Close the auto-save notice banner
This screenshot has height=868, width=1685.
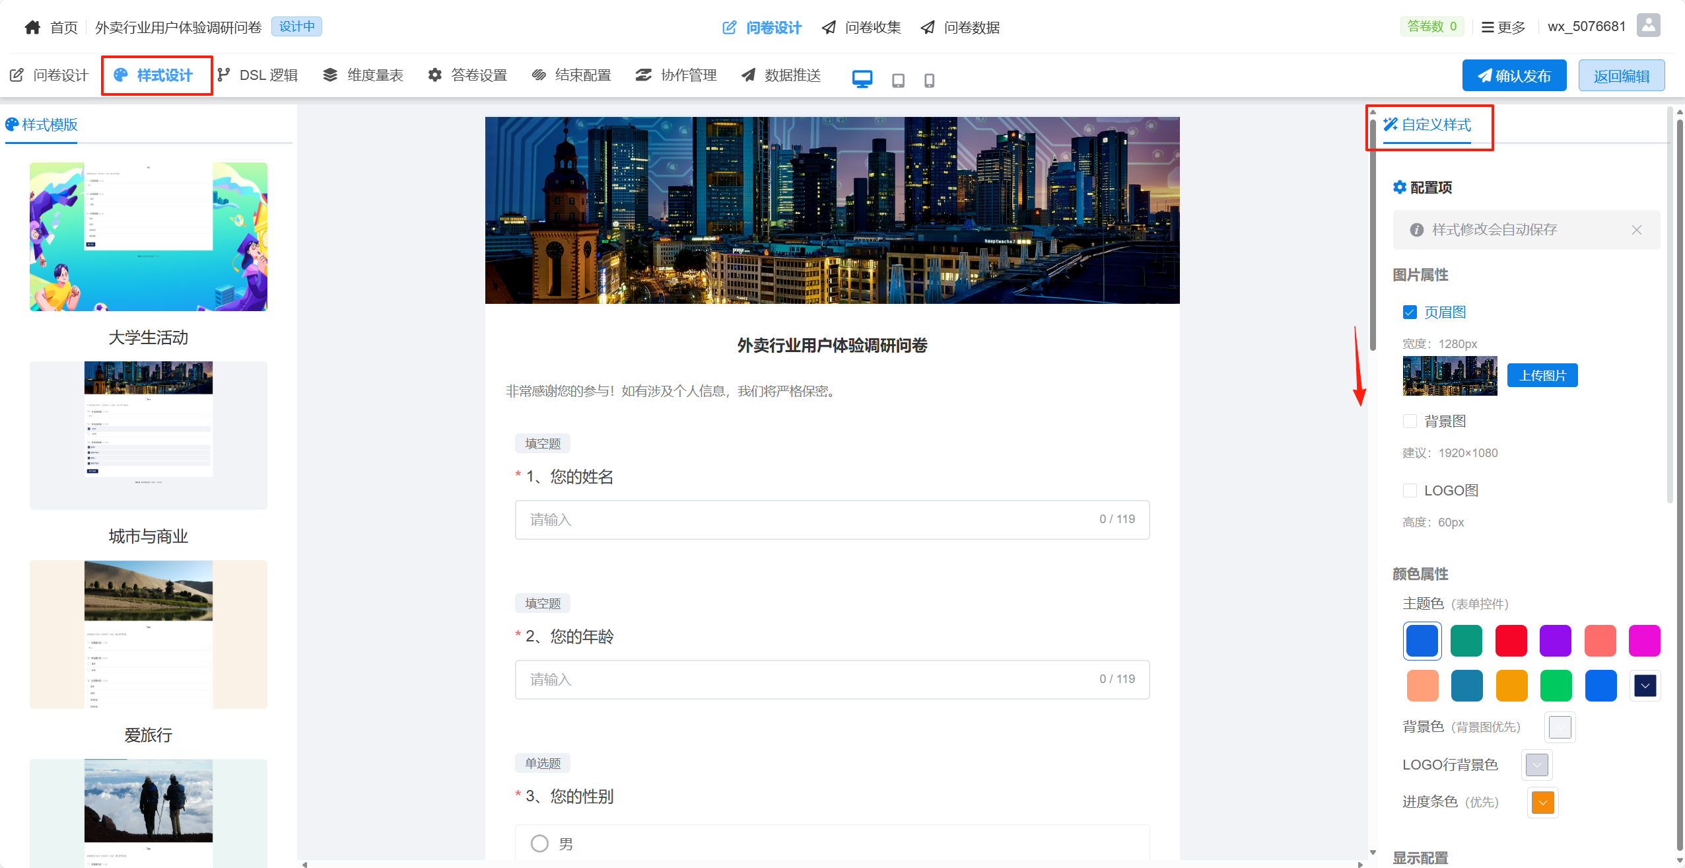pos(1636,230)
